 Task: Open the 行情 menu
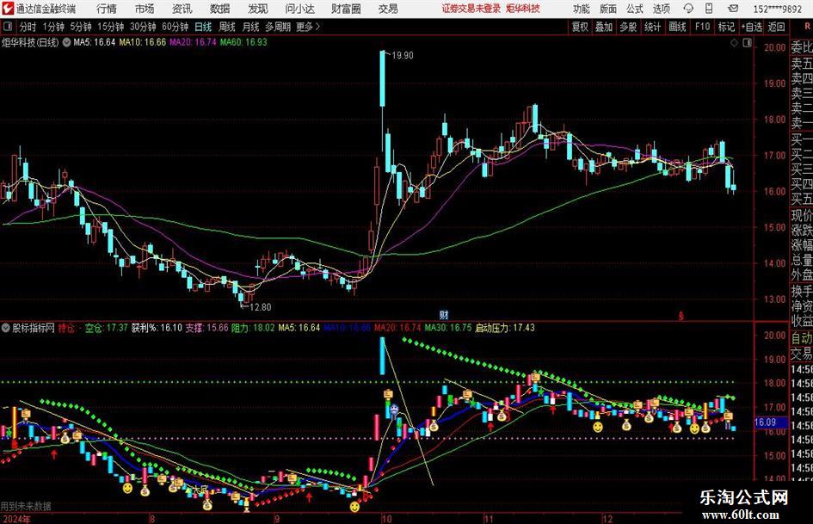pyautogui.click(x=107, y=9)
